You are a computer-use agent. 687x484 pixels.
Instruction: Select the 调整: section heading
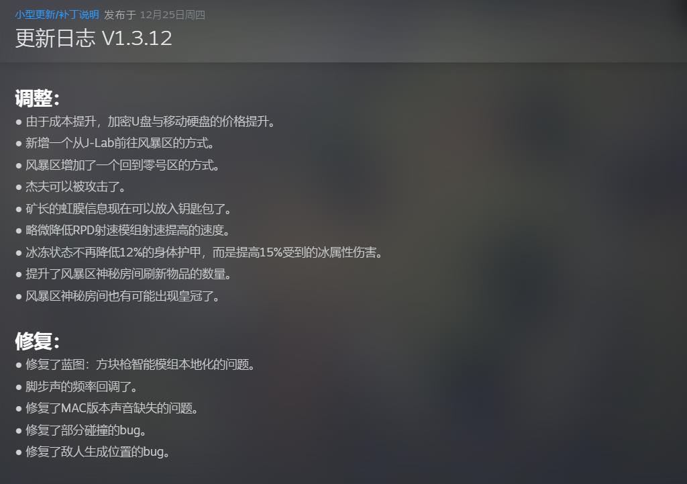[x=38, y=98]
